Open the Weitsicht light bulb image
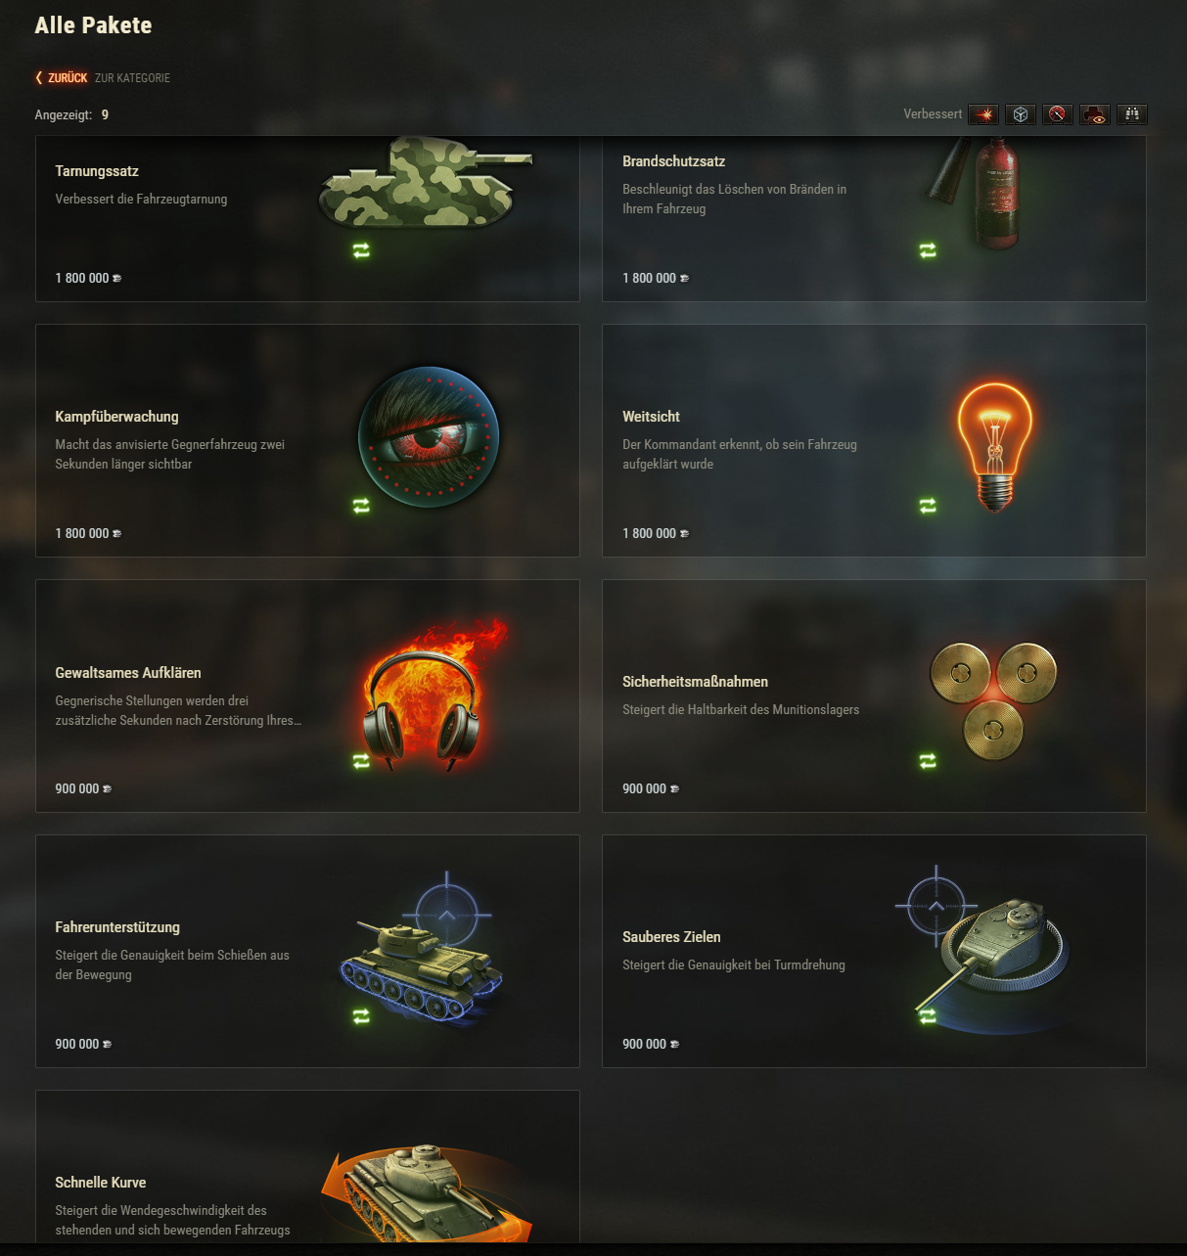1187x1256 pixels. tap(994, 447)
